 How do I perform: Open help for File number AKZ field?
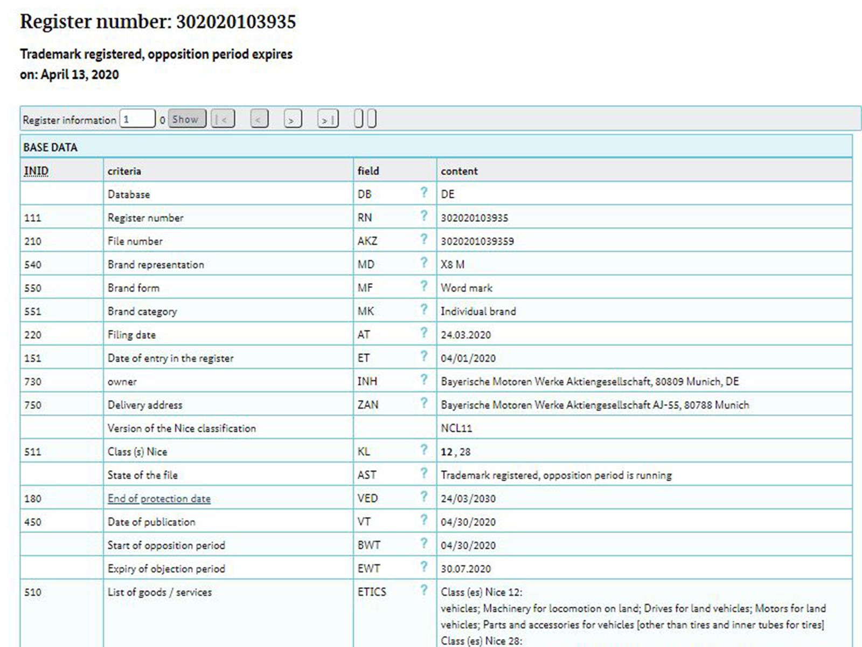click(x=424, y=239)
